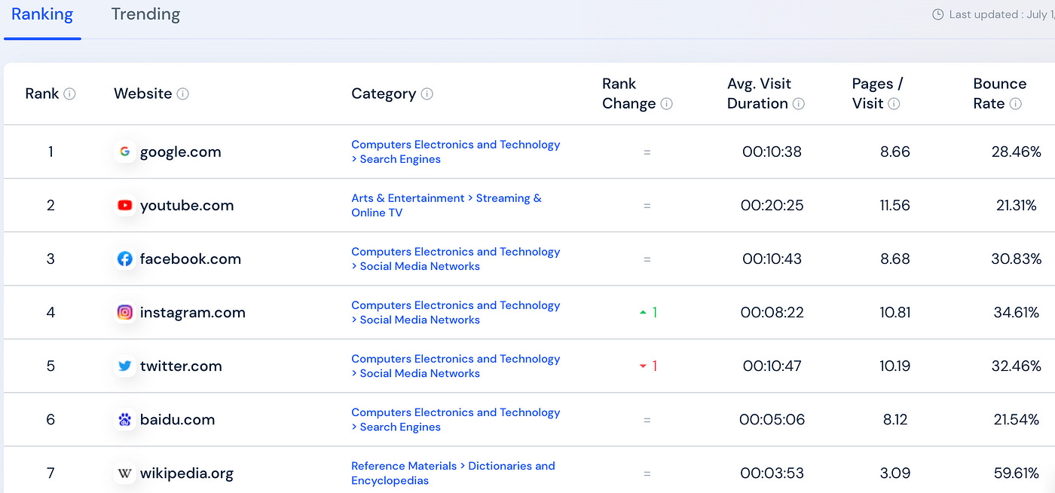Image resolution: width=1055 pixels, height=493 pixels.
Task: Click the Pages / Visit column header
Action: (878, 93)
